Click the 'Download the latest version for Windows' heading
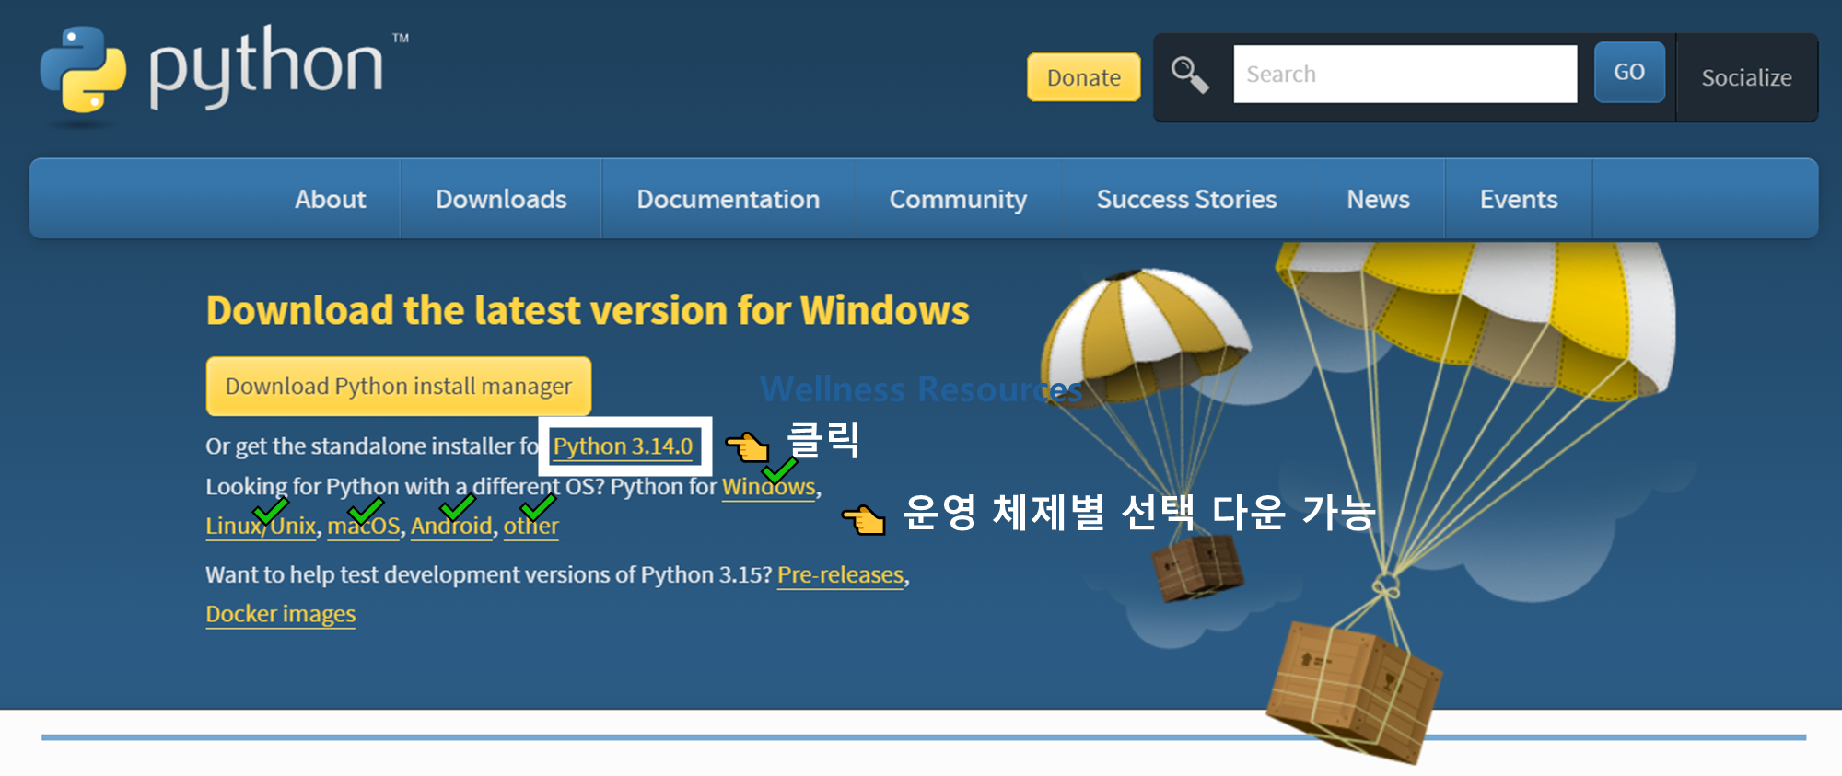Screen dimensions: 1842x776 [x=588, y=311]
